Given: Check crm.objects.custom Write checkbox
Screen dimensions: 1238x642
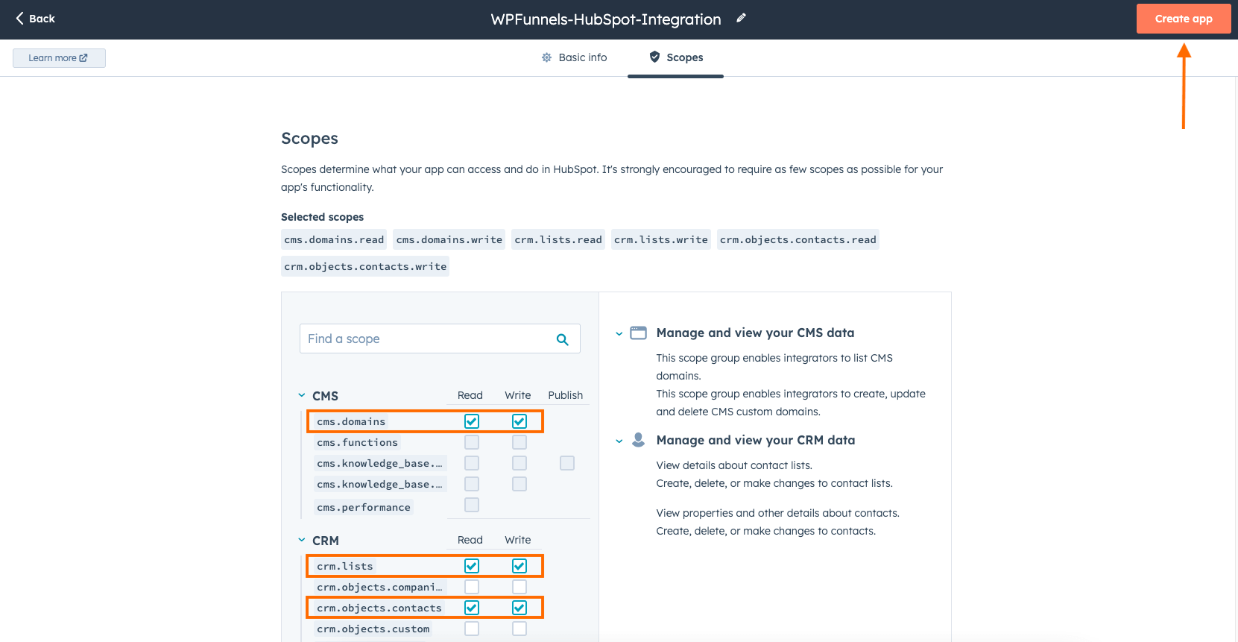Looking at the screenshot, I should [x=519, y=629].
